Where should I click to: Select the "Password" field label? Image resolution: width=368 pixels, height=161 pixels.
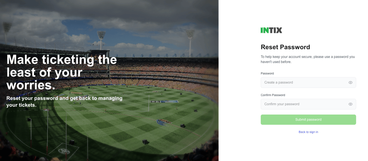tap(267, 73)
